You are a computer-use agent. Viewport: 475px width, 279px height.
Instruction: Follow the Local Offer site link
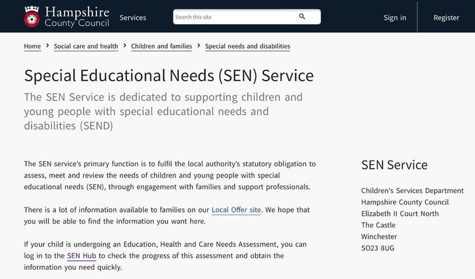pyautogui.click(x=236, y=210)
